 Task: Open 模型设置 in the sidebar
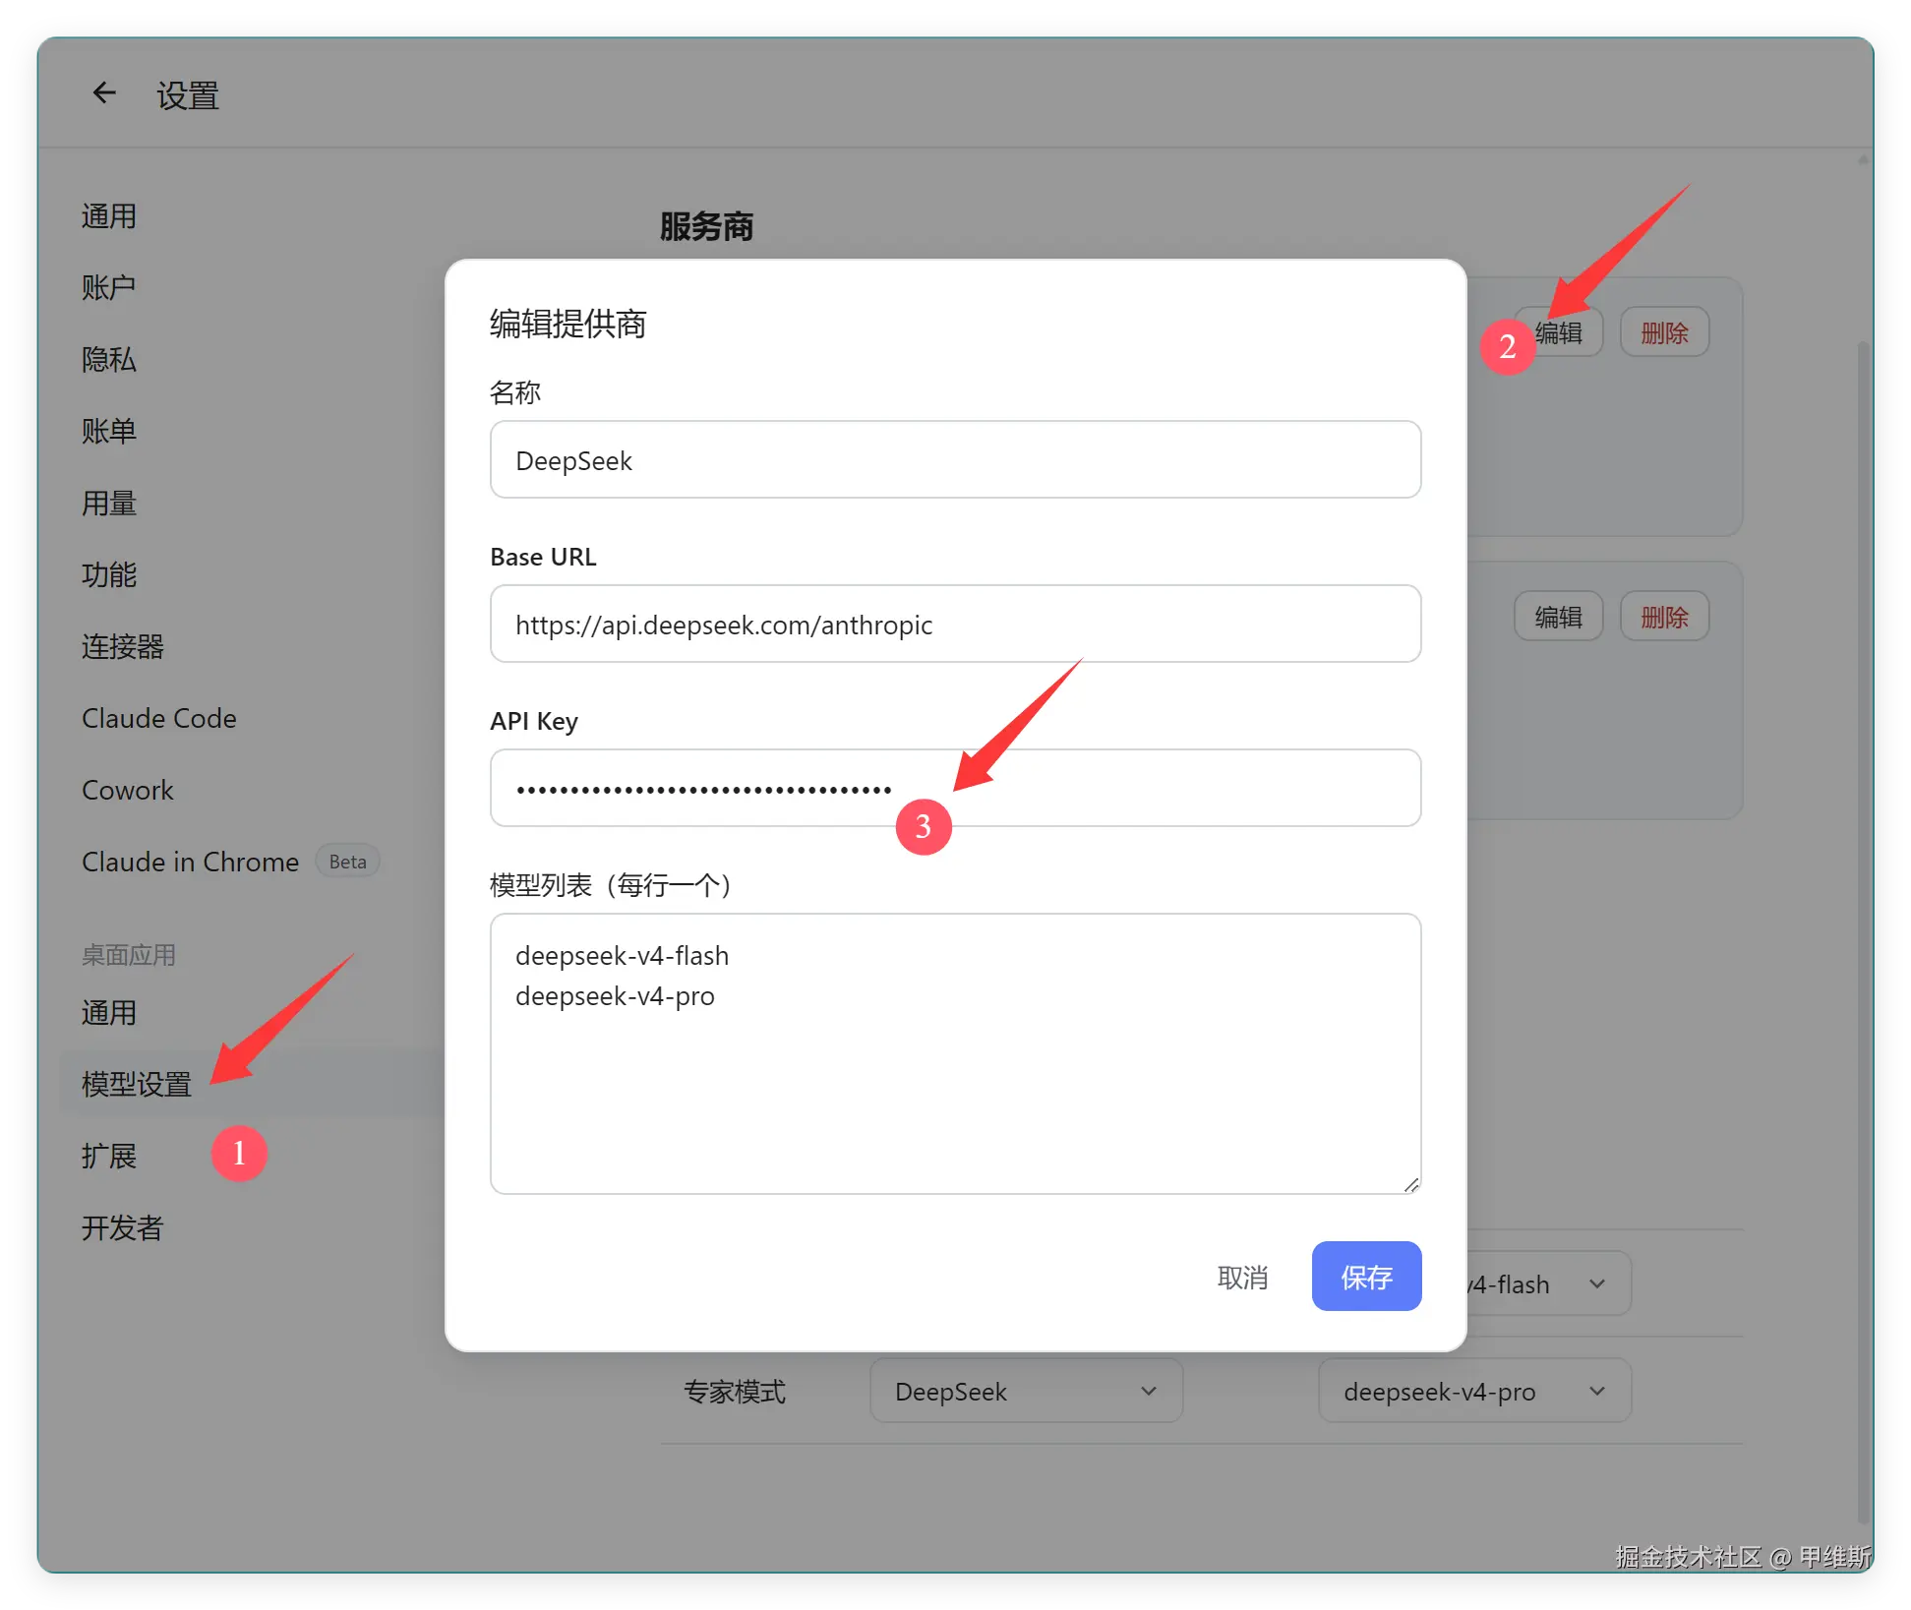pos(137,1085)
